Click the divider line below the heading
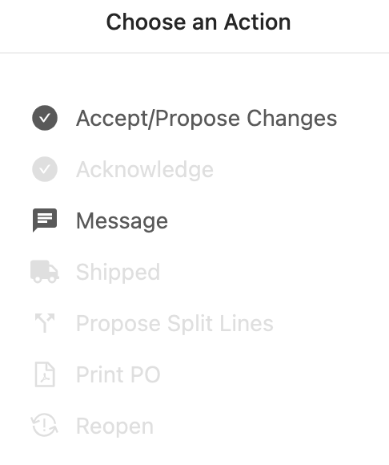Viewport: 389px width, 465px height. (x=194, y=53)
